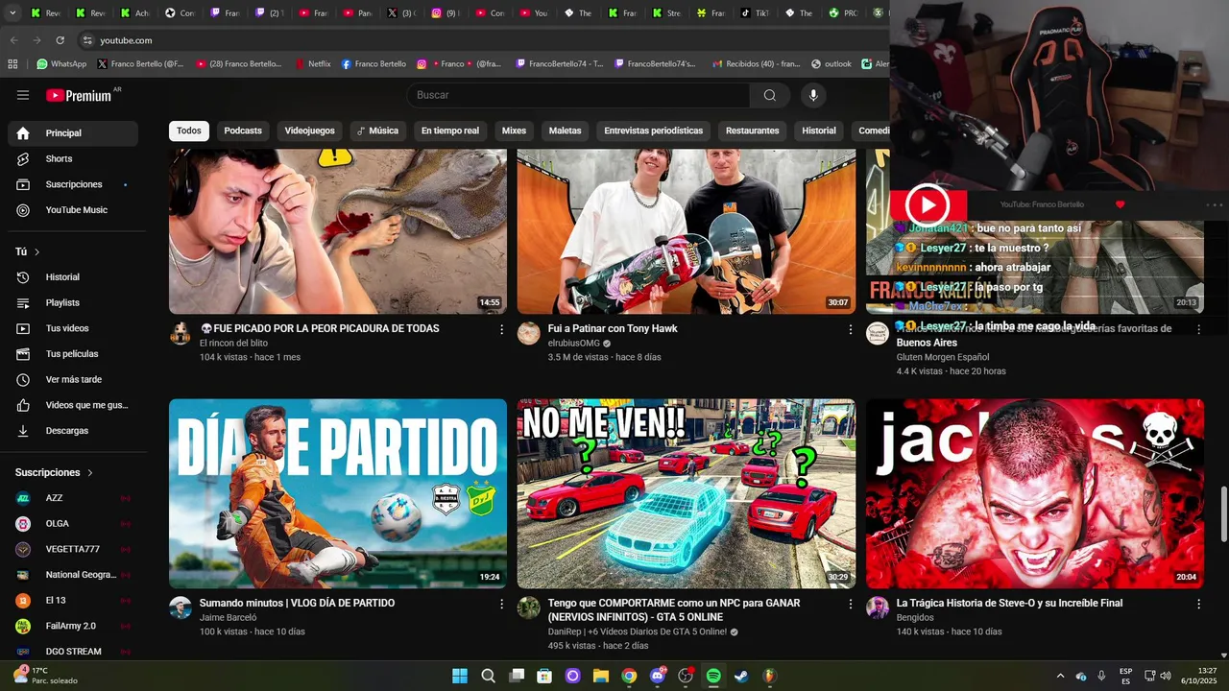Open YouTube Music in the sidebar

[73, 210]
